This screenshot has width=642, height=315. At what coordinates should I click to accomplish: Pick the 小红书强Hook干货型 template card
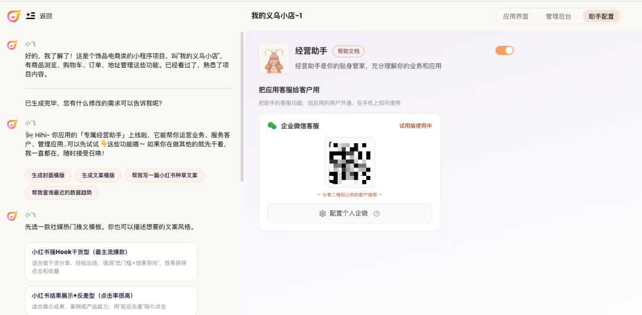(x=111, y=262)
